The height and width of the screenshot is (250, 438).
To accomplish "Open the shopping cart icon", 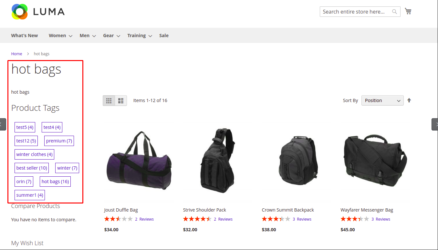I will coord(408,11).
